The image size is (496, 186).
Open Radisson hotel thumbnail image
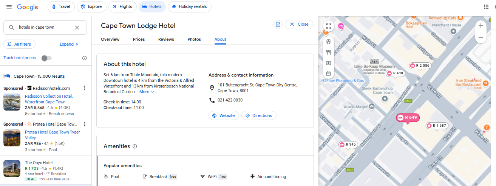[12, 102]
